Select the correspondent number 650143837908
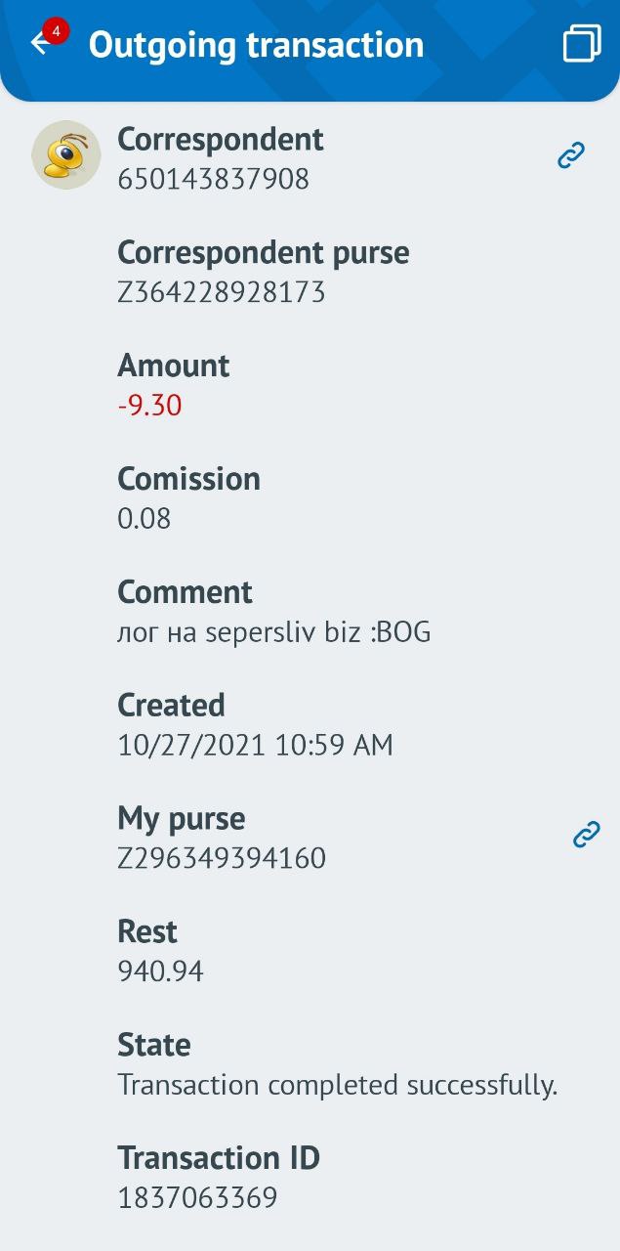 click(213, 180)
